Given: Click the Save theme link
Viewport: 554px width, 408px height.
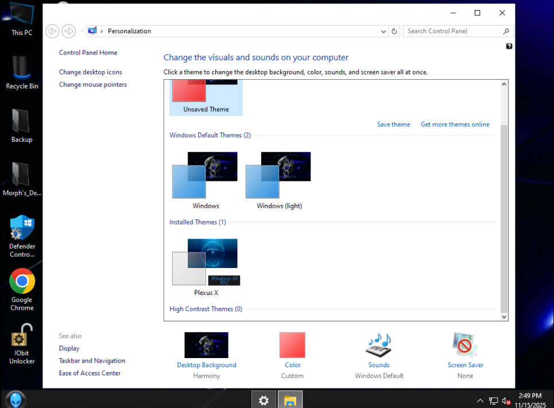Looking at the screenshot, I should tap(393, 125).
